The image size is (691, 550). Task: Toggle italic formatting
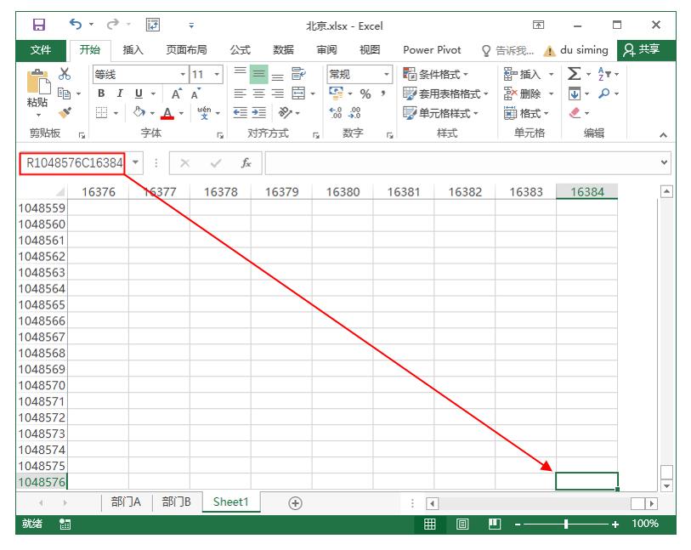[x=120, y=94]
